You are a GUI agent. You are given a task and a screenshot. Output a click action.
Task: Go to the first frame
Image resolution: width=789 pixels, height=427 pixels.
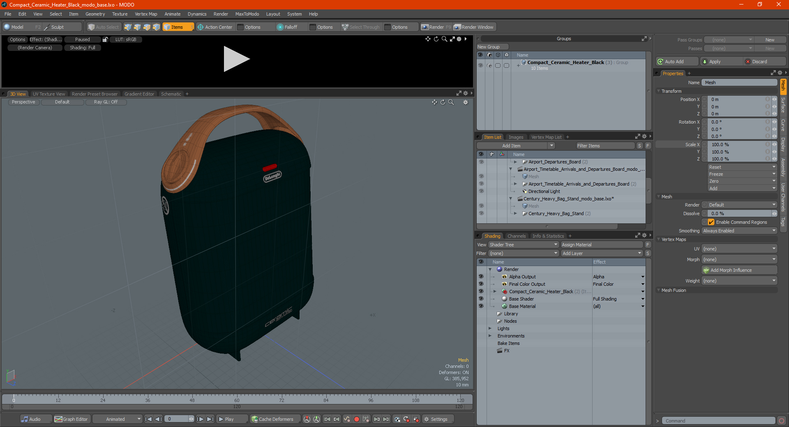[149, 419]
